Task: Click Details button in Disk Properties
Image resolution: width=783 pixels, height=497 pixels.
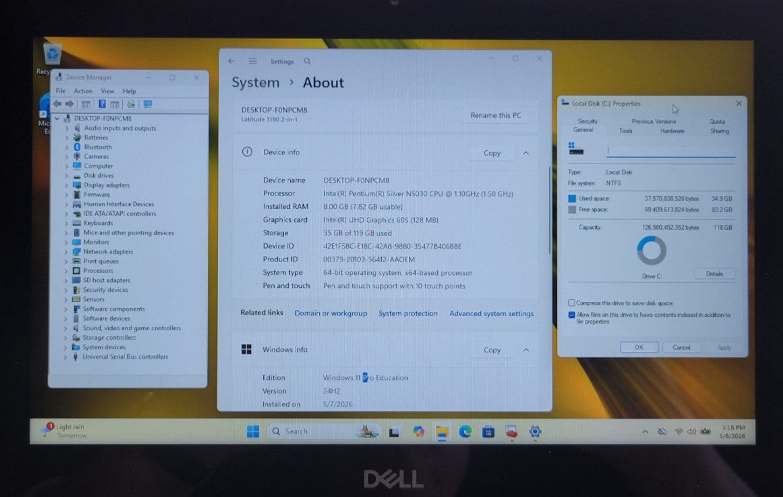Action: [x=714, y=274]
